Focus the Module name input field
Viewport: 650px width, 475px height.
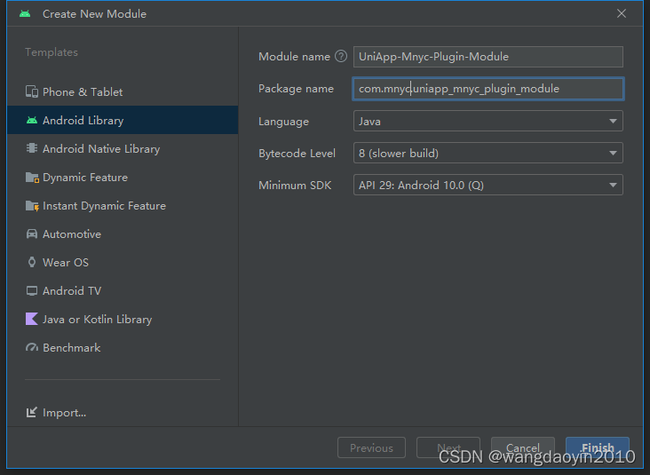tap(487, 56)
